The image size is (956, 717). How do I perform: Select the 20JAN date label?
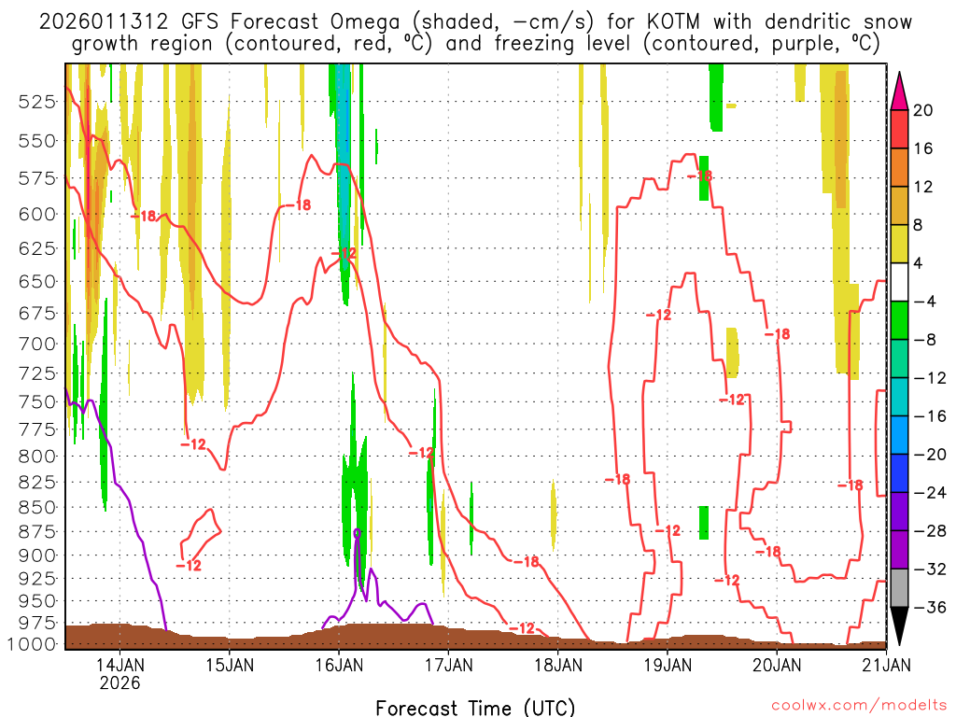click(777, 665)
